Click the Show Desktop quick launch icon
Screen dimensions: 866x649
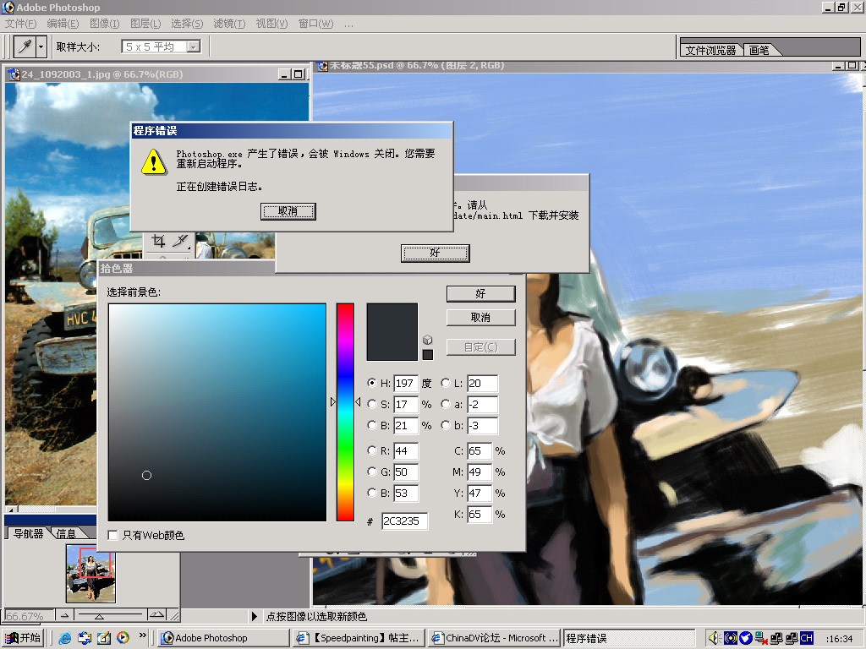(x=104, y=638)
